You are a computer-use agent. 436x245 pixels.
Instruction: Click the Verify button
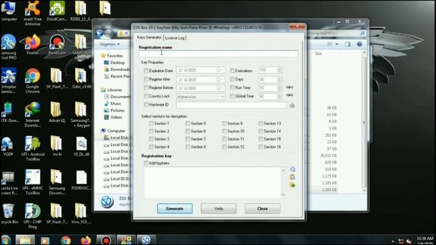tap(219, 208)
